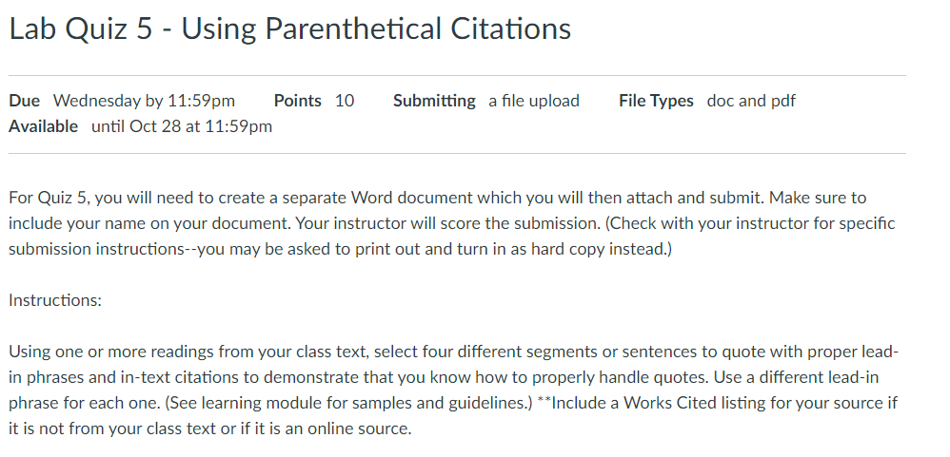Screen dimensions: 950x457
Task: Click the words 'separate Word document'
Action: click(378, 198)
